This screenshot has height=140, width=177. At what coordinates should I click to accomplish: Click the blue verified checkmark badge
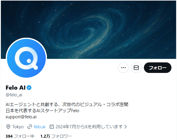click(29, 88)
